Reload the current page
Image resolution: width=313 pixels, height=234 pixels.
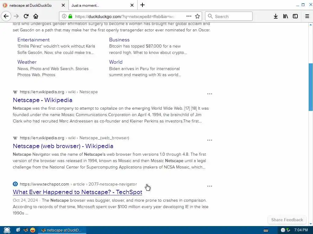(26, 16)
